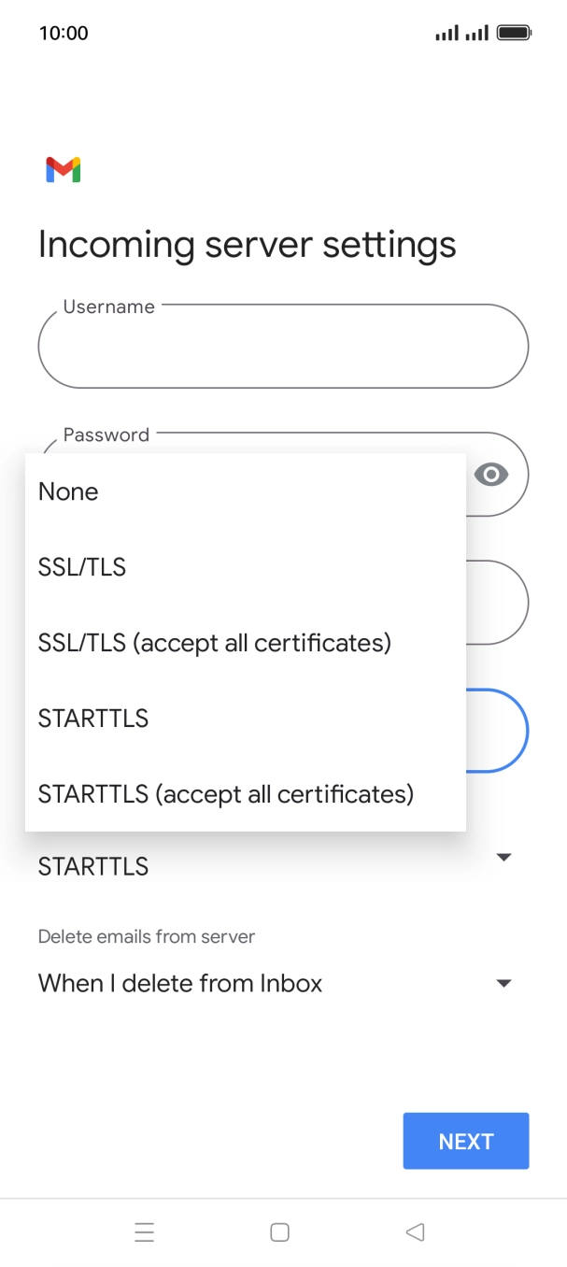Toggle password visibility eye icon
567x1267 pixels.
[491, 475]
